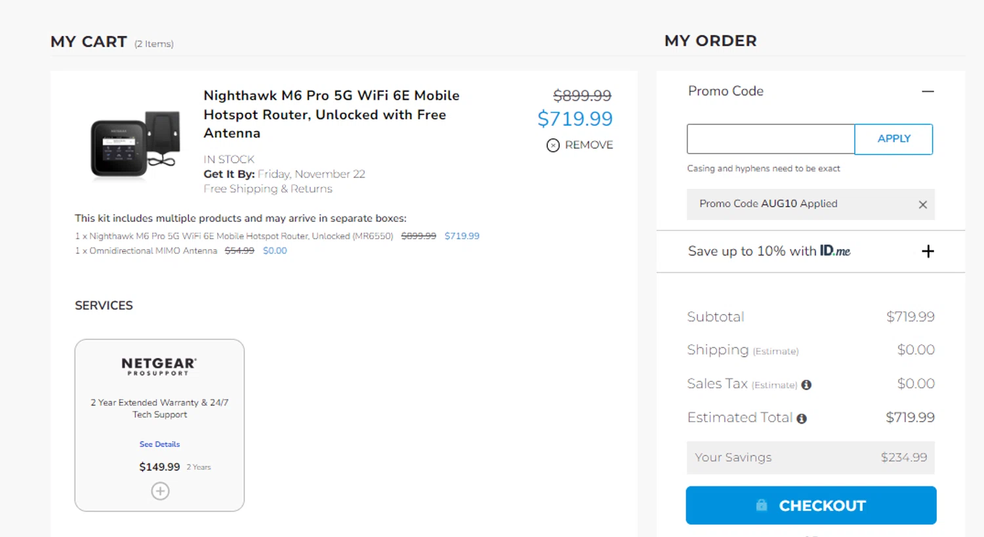984x537 pixels.
Task: Click the crossed-out $899.99 price at top
Action: point(582,96)
